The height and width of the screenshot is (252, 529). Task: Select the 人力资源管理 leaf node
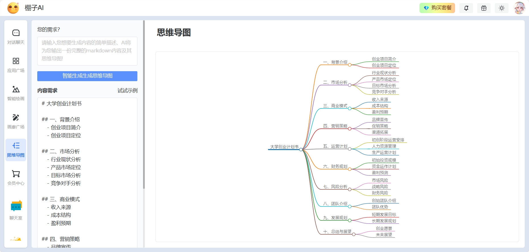[x=384, y=146]
